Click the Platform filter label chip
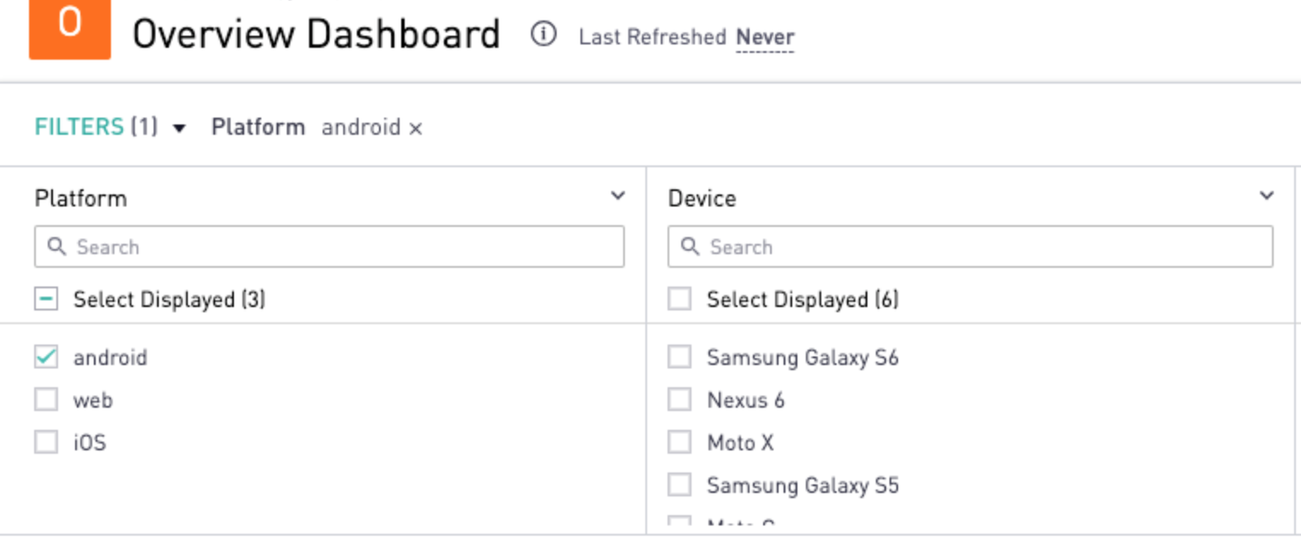Image resolution: width=1301 pixels, height=539 pixels. 257,127
